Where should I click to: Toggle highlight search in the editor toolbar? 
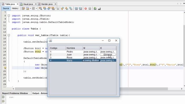click(53, 8)
